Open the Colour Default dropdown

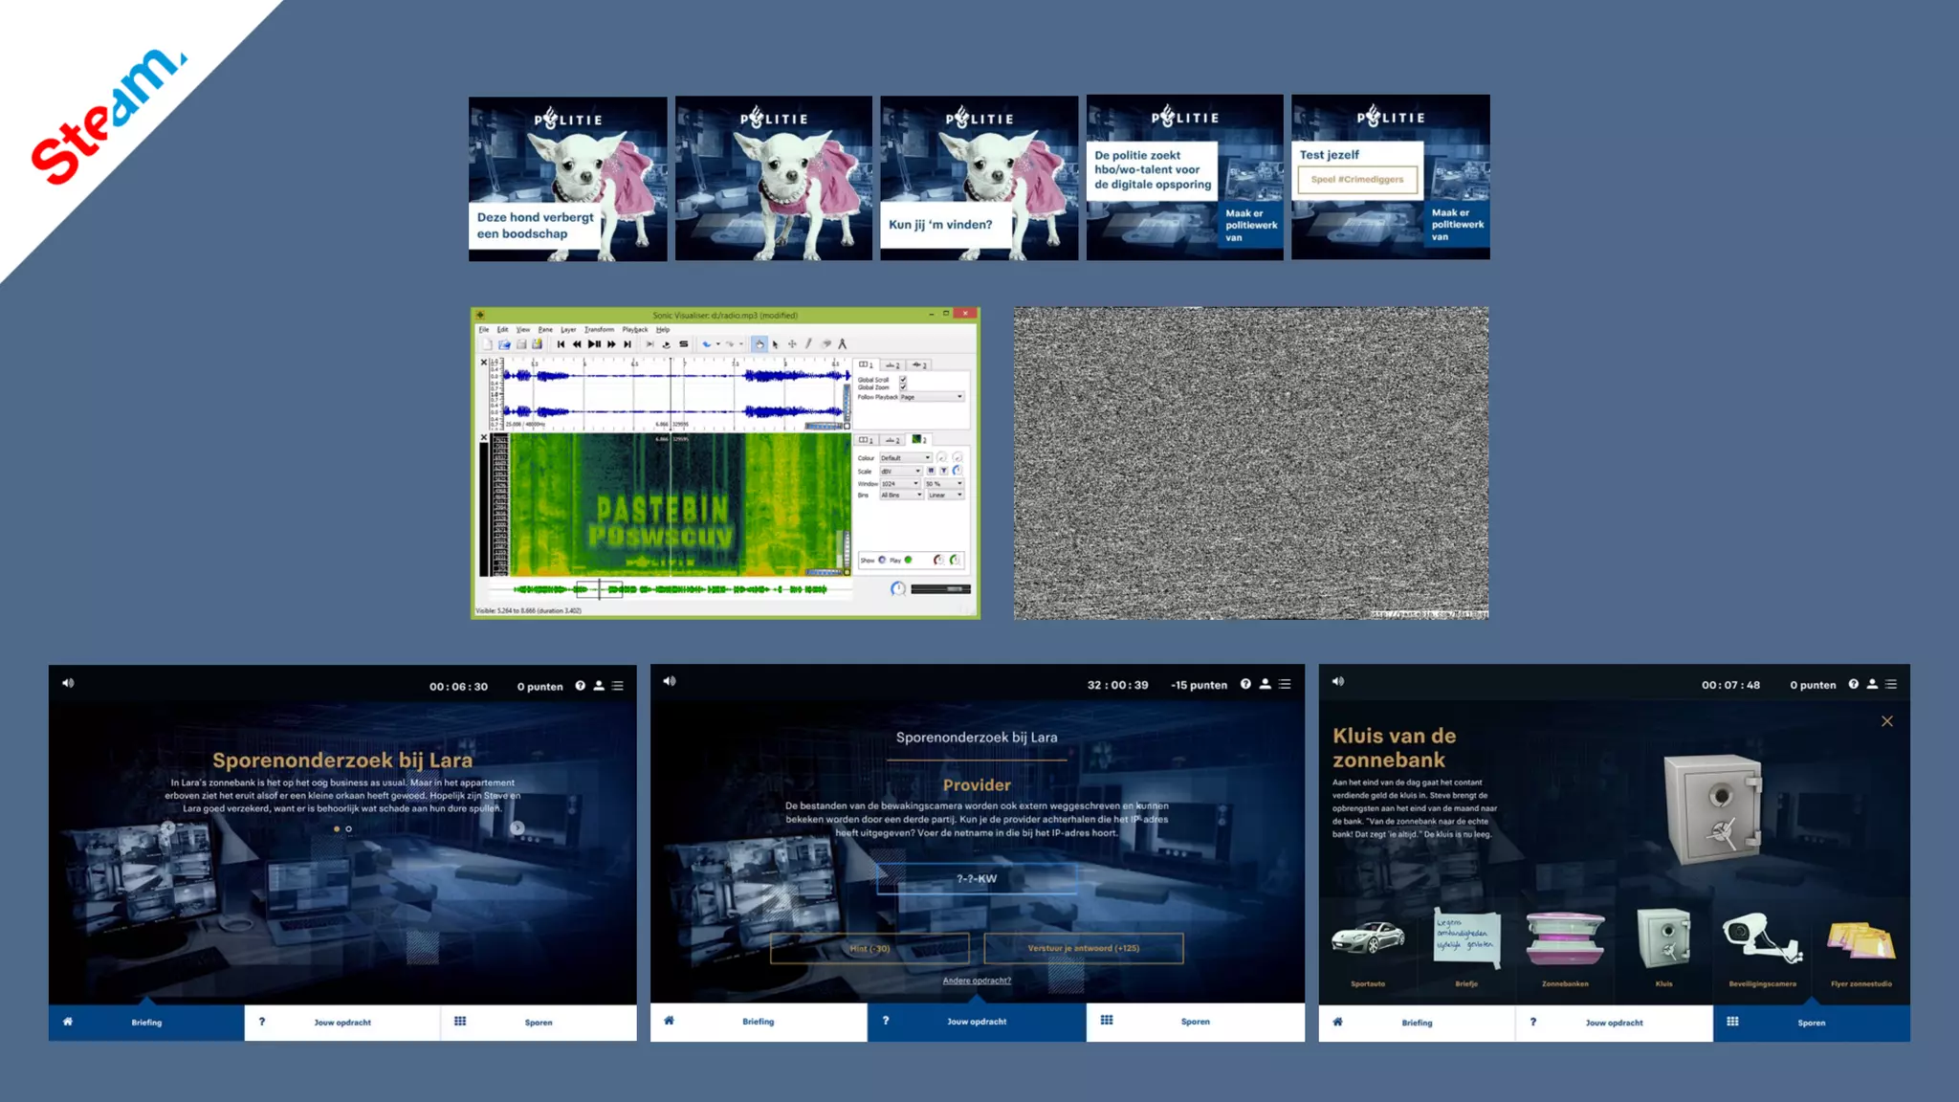pos(905,458)
